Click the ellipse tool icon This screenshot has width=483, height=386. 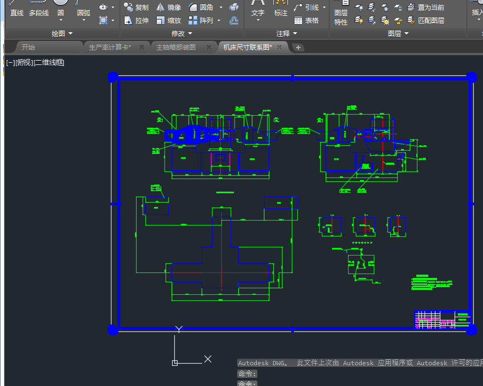103,7
